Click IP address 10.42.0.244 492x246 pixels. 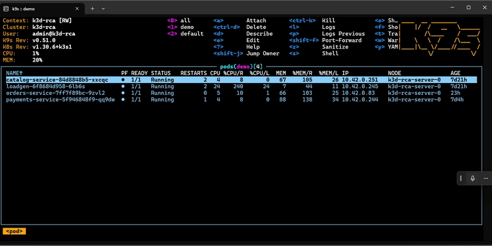(x=360, y=100)
